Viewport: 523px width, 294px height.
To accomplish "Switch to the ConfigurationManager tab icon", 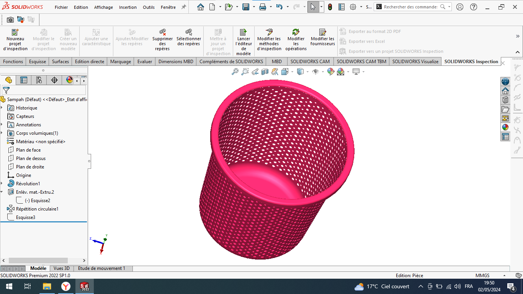I will point(38,80).
